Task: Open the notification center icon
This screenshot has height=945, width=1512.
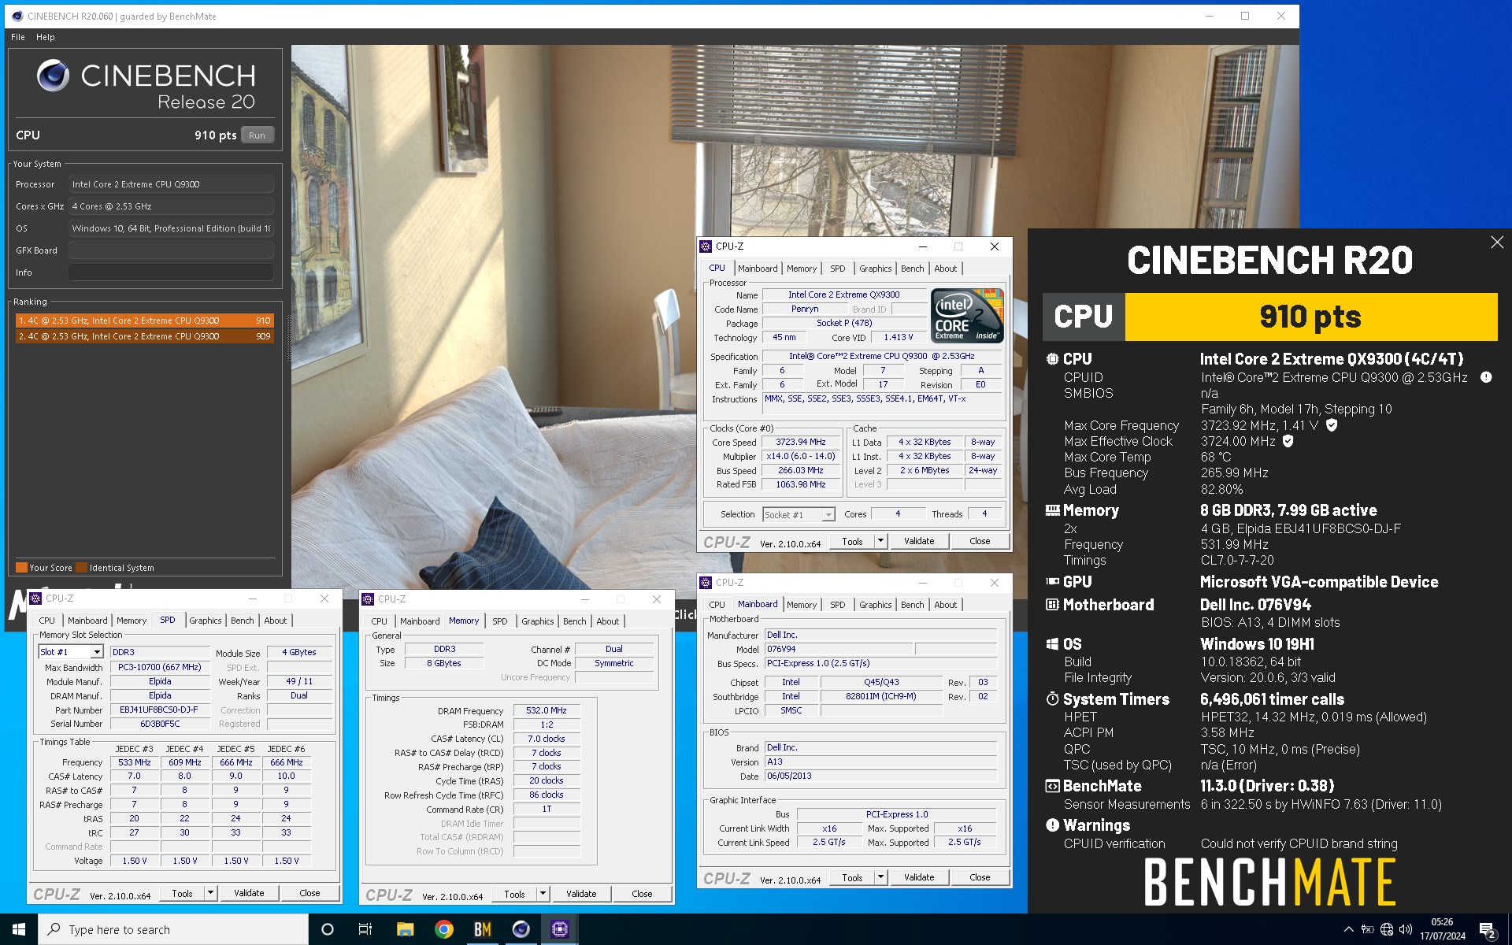Action: [x=1487, y=930]
